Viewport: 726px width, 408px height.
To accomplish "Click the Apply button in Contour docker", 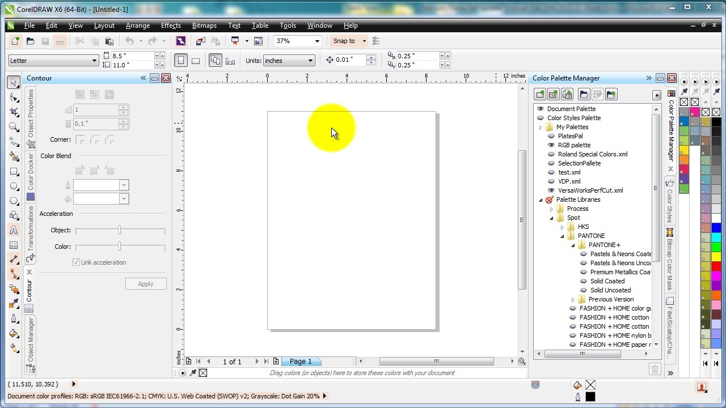I will pos(146,284).
